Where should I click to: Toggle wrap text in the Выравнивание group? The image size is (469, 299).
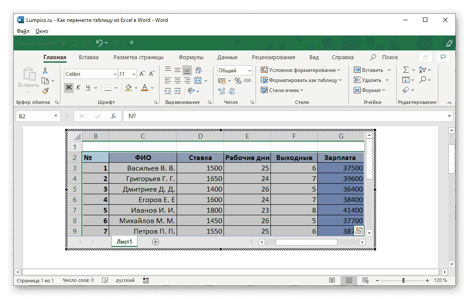point(199,71)
